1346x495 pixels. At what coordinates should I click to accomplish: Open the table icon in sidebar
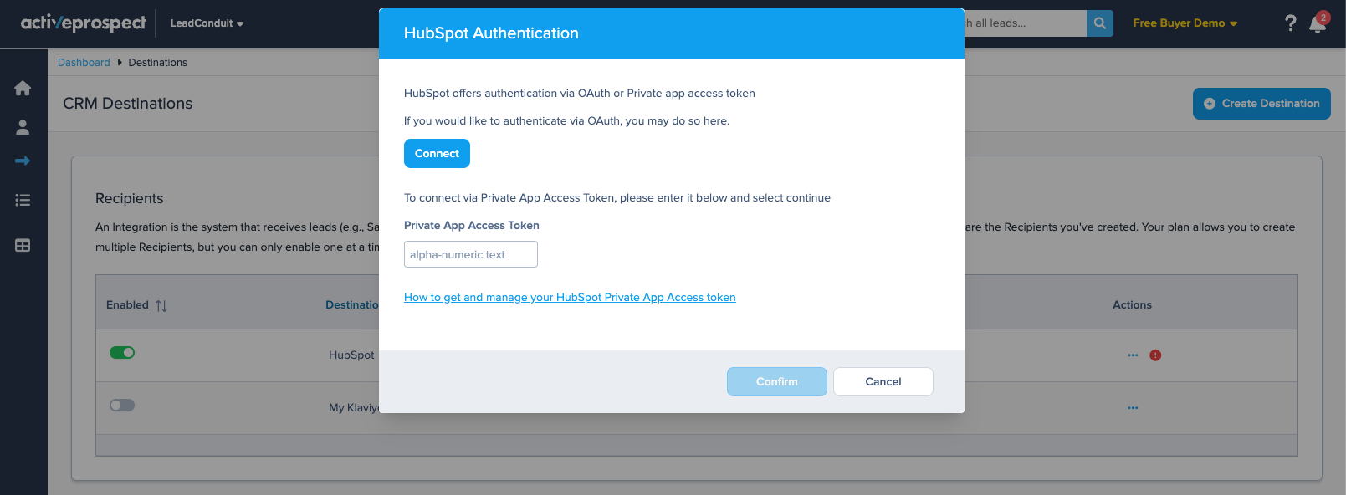click(x=23, y=245)
